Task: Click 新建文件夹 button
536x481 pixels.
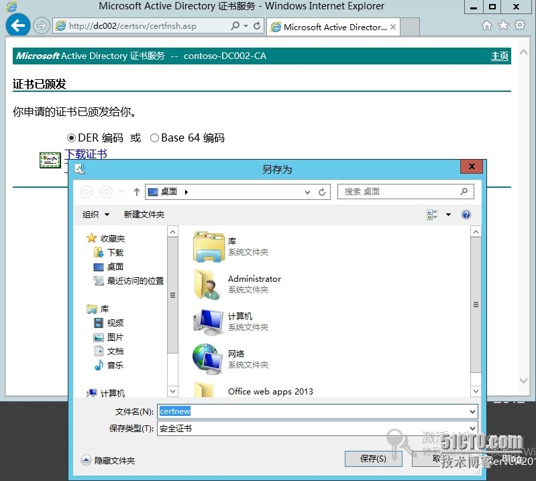Action: click(x=144, y=215)
